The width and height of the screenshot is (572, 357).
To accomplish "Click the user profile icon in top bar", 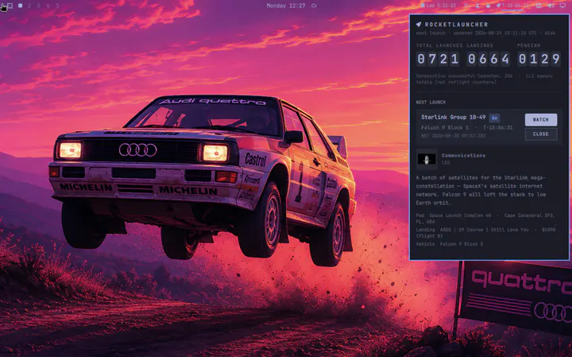I will (477, 6).
